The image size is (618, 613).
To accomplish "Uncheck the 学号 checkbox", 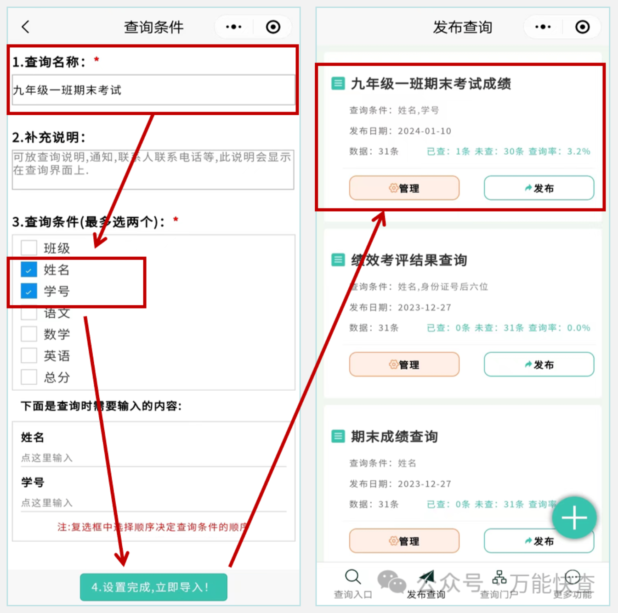I will click(29, 291).
